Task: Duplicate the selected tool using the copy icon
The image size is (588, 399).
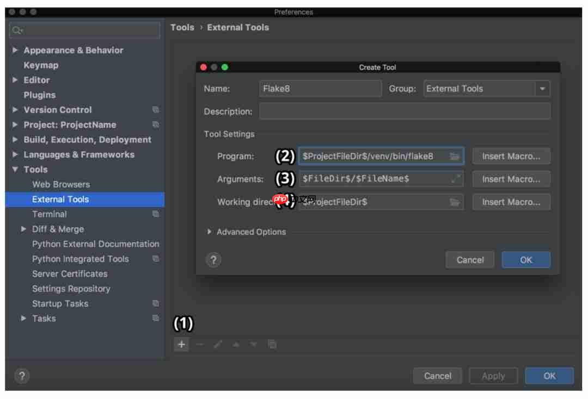Action: click(x=271, y=344)
